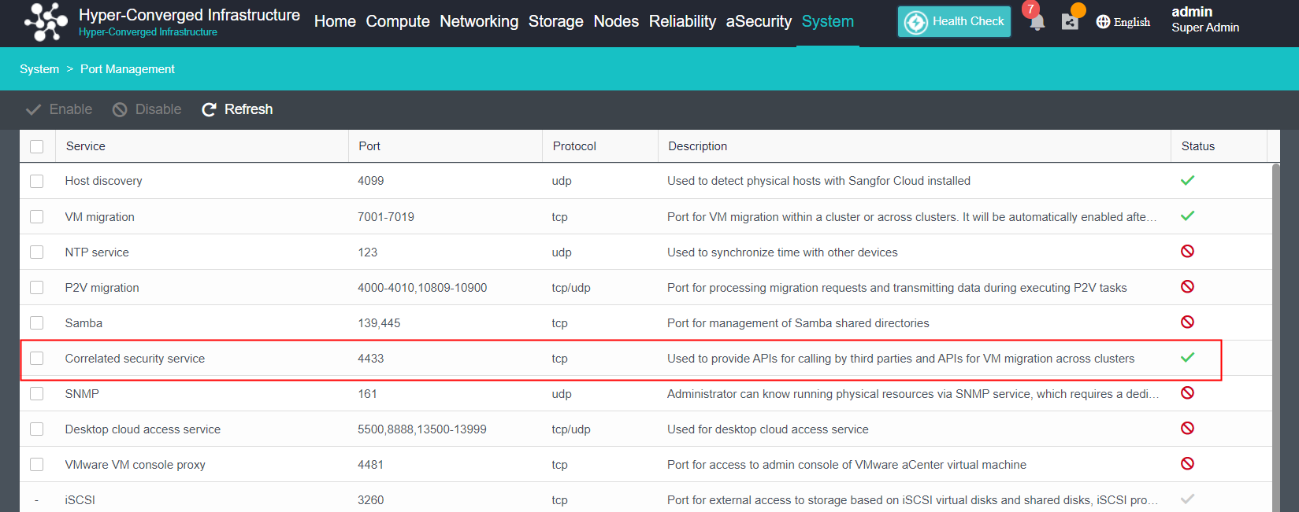Tick the select-all checkbox in table header
1299x512 pixels.
(37, 146)
